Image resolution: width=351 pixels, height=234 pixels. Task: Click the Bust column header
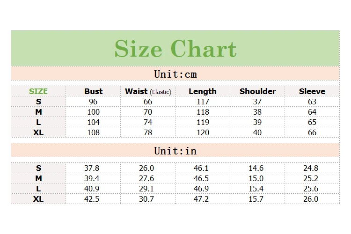click(x=93, y=91)
